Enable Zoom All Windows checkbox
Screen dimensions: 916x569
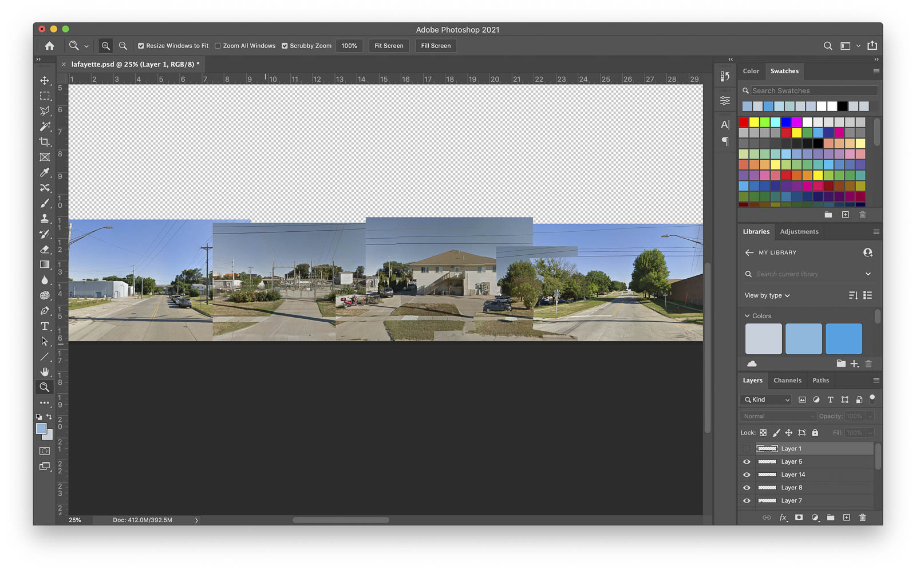(218, 46)
